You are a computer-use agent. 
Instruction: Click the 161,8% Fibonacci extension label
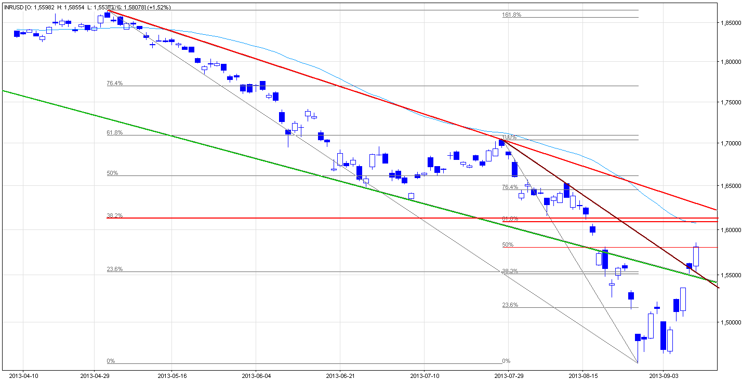pyautogui.click(x=511, y=15)
